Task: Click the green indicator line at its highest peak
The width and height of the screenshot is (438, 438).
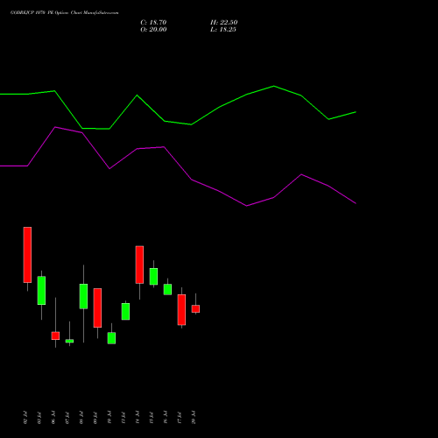Action: 273,86
